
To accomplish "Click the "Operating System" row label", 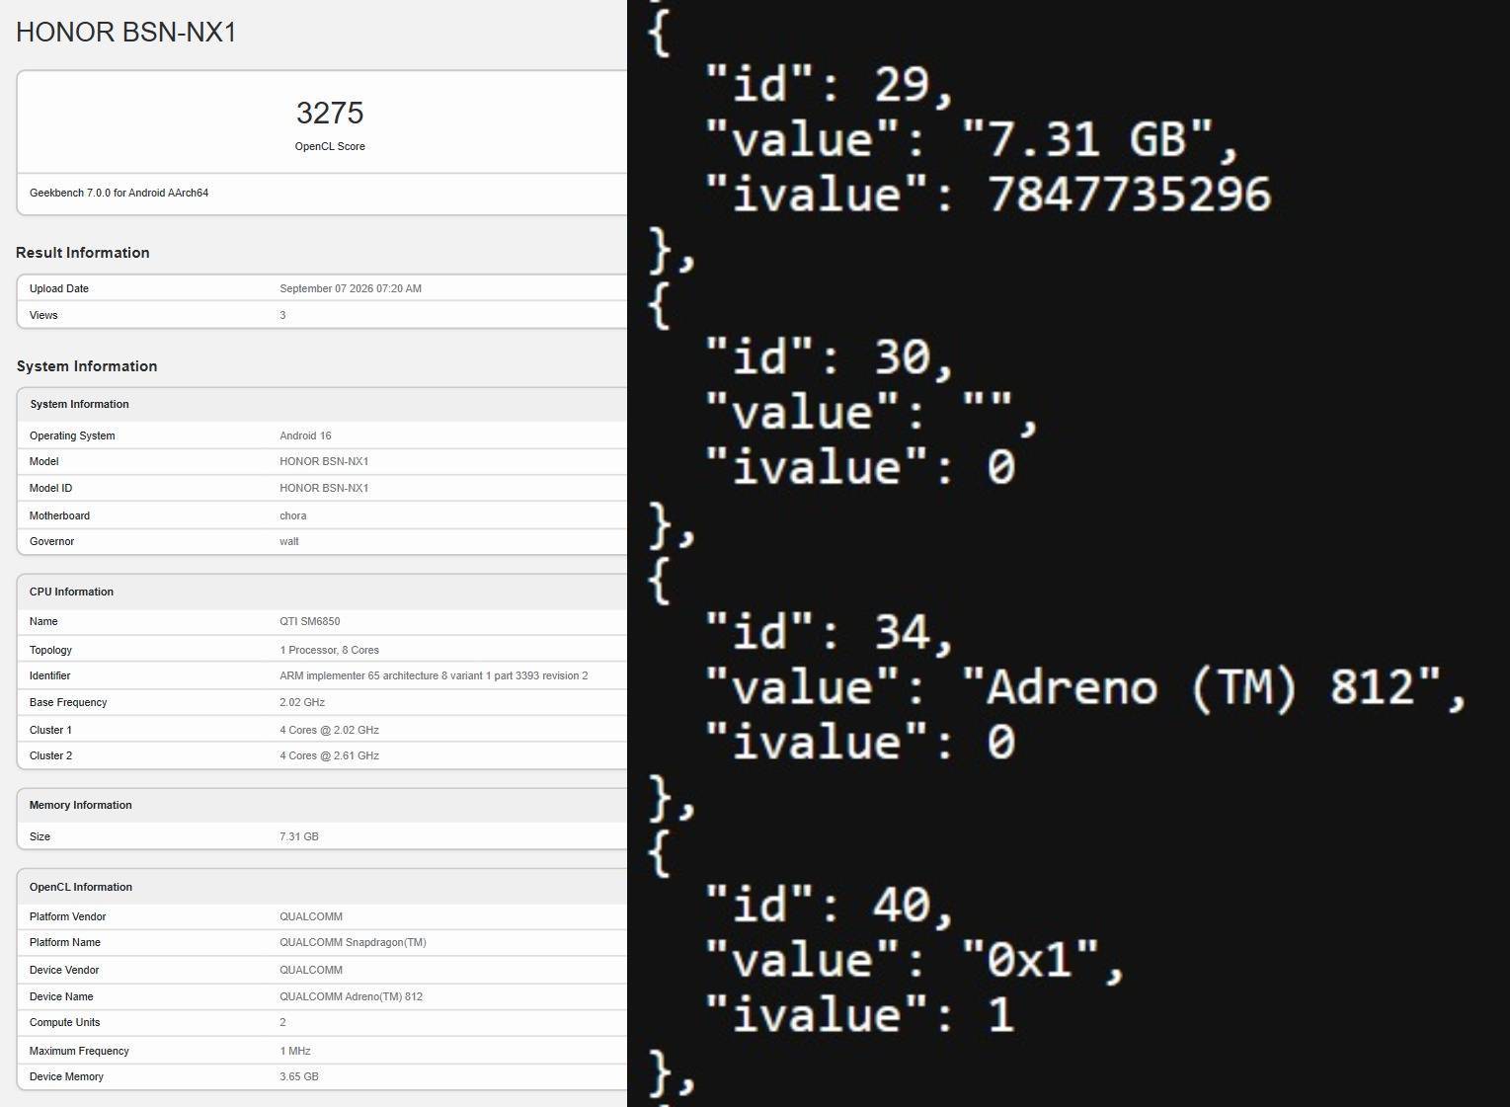I will pos(72,435).
